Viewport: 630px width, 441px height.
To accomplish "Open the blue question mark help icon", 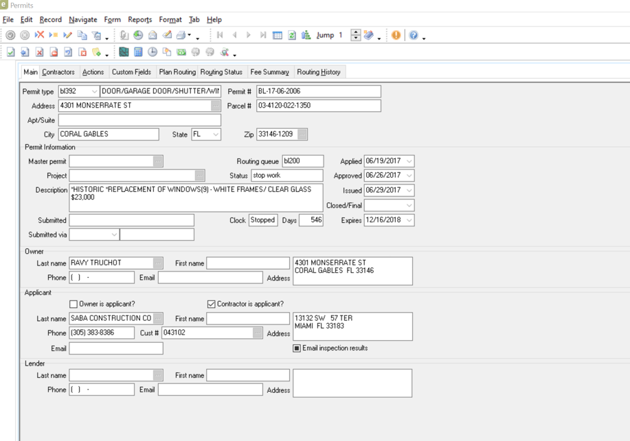I will pos(413,35).
